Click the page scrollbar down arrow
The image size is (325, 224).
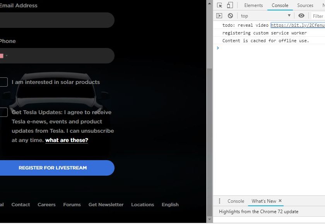(x=210, y=219)
